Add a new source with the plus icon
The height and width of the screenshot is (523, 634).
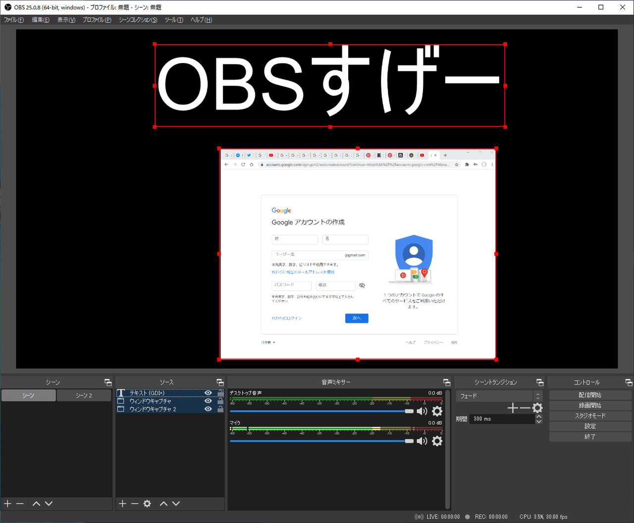click(122, 504)
